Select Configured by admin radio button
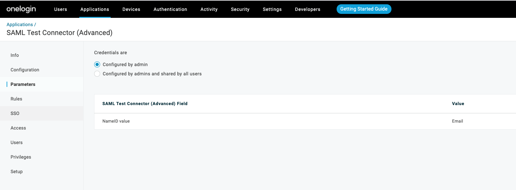 pyautogui.click(x=97, y=64)
